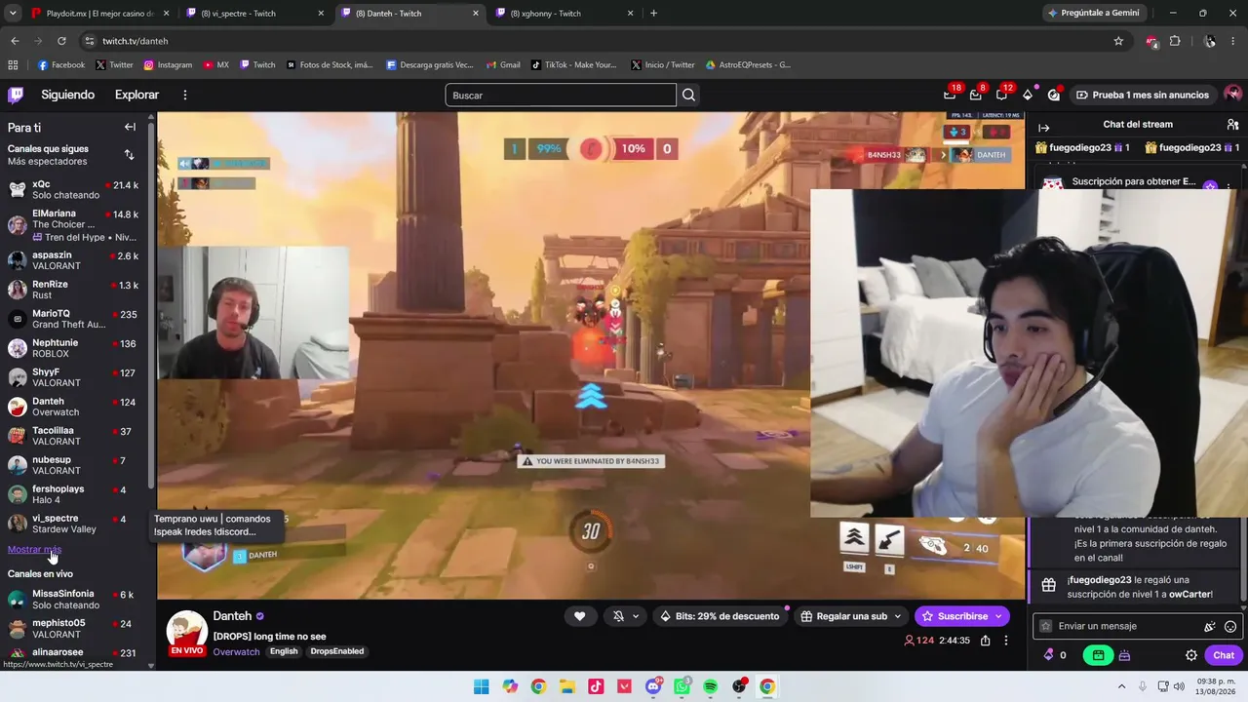Open ElMariana channel in sidebar
The height and width of the screenshot is (702, 1248).
tap(74, 225)
